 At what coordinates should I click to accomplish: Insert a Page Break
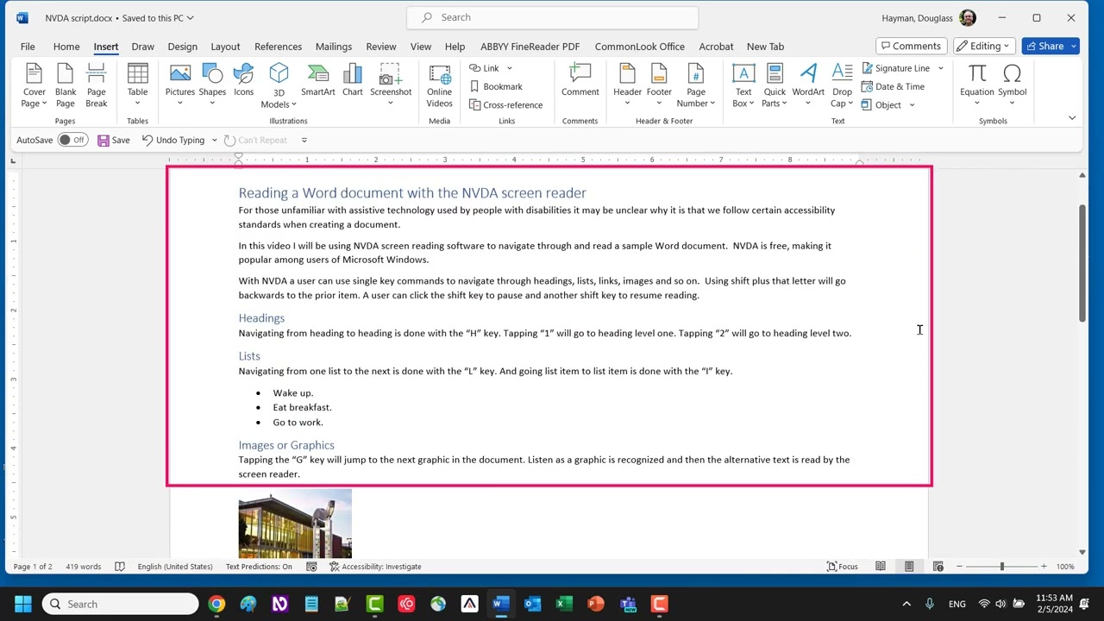[97, 85]
